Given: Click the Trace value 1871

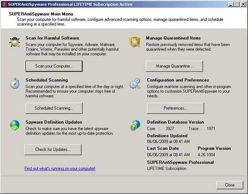Looking at the screenshot, I should pyautogui.click(x=211, y=128).
